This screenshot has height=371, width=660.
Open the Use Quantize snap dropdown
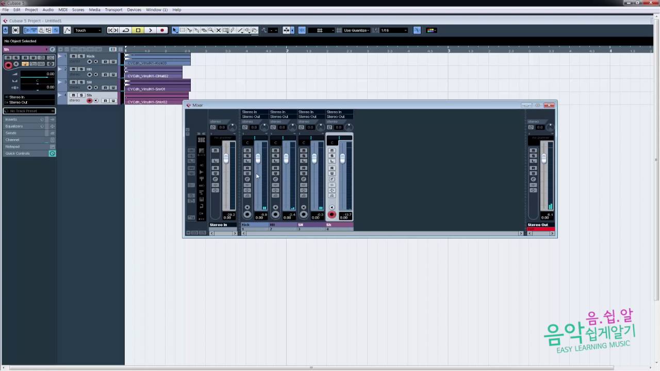[356, 30]
